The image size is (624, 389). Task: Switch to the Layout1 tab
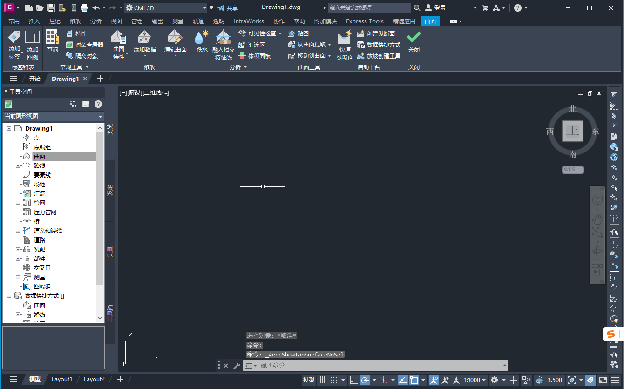pos(62,379)
